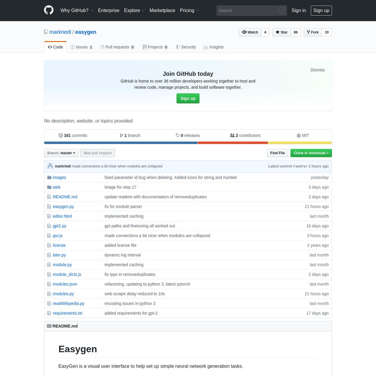Click the scale icon beside MIT

tap(299, 135)
